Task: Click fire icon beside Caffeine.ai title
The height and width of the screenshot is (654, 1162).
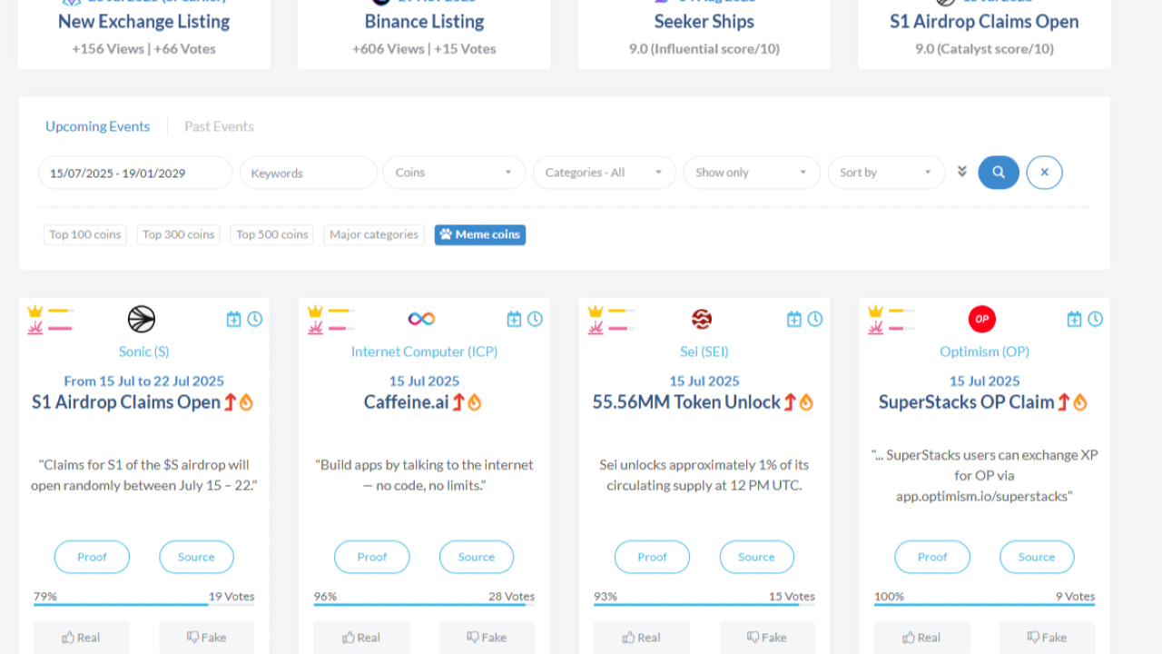Action: pyautogui.click(x=474, y=401)
